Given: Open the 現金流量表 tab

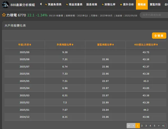Looking at the screenshot, I should 74,5.
